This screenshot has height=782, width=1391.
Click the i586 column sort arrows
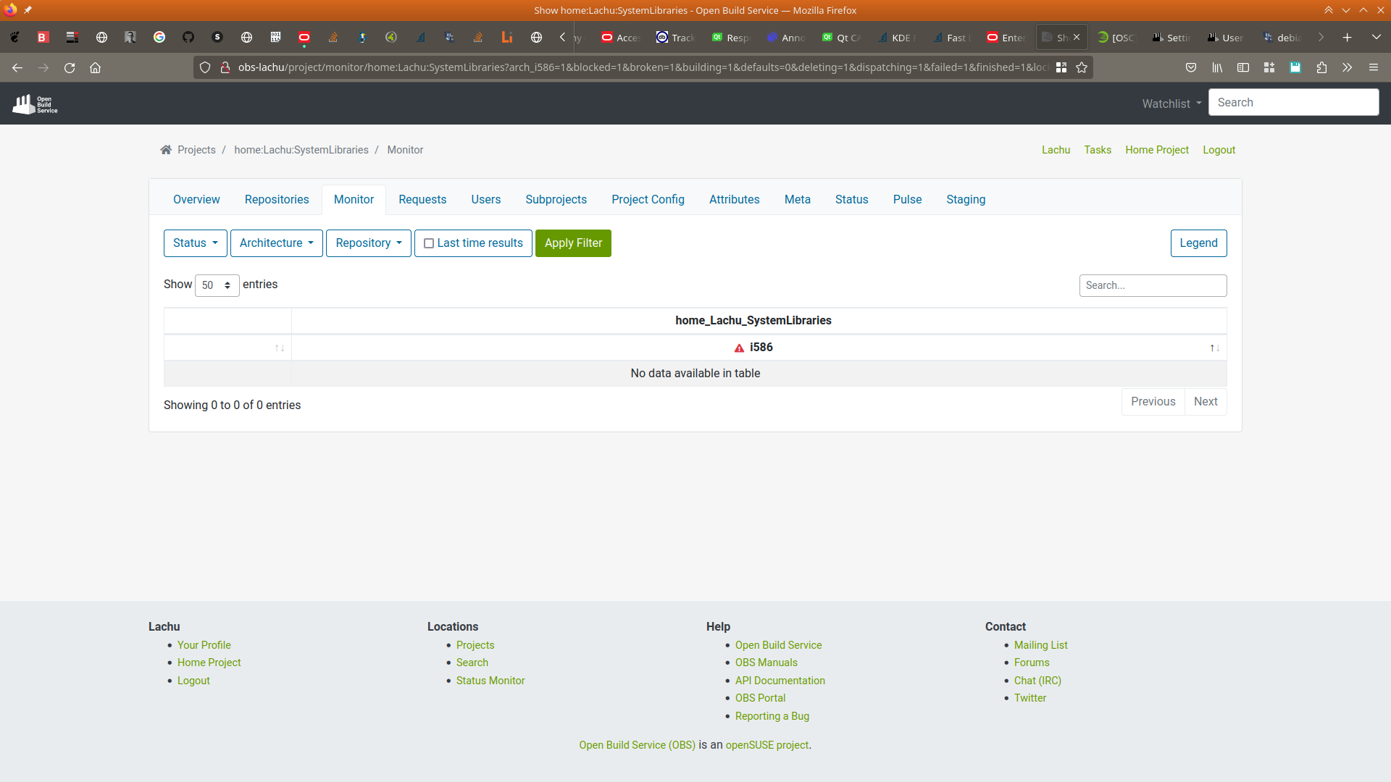coord(1214,348)
